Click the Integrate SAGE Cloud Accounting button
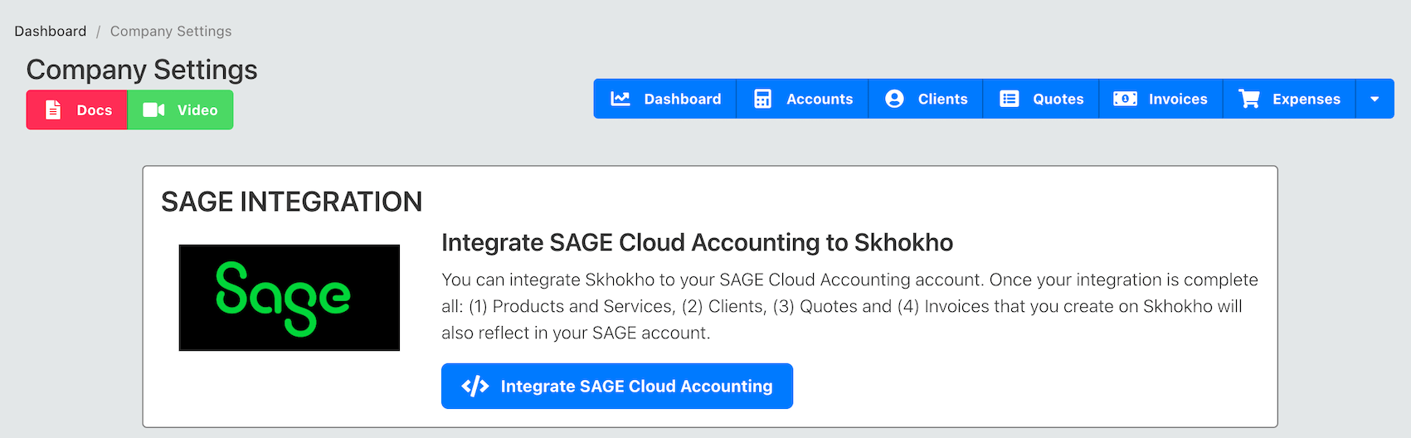Image resolution: width=1411 pixels, height=438 pixels. point(617,386)
